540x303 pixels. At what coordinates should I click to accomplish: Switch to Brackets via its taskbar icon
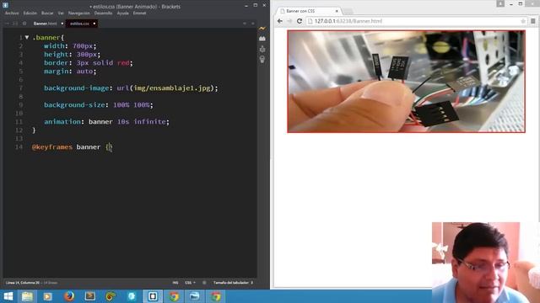click(153, 296)
